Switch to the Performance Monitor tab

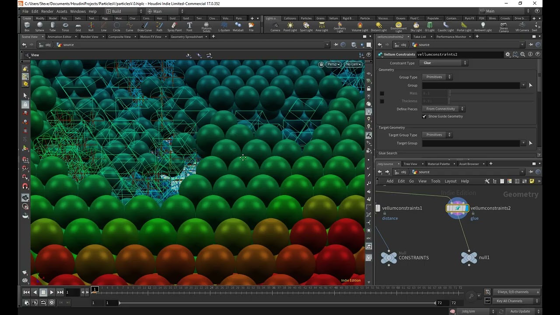[451, 37]
